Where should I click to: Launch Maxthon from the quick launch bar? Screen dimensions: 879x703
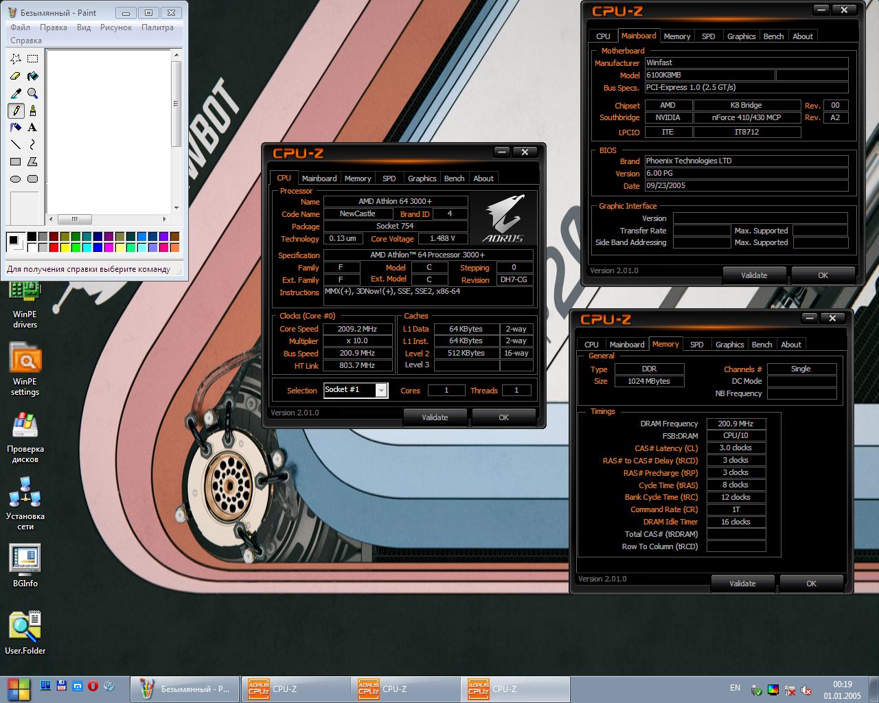point(77,685)
